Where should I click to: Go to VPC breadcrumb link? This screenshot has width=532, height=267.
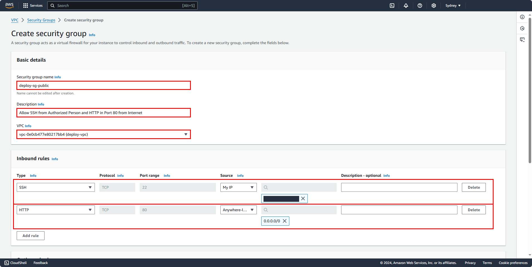click(x=15, y=20)
